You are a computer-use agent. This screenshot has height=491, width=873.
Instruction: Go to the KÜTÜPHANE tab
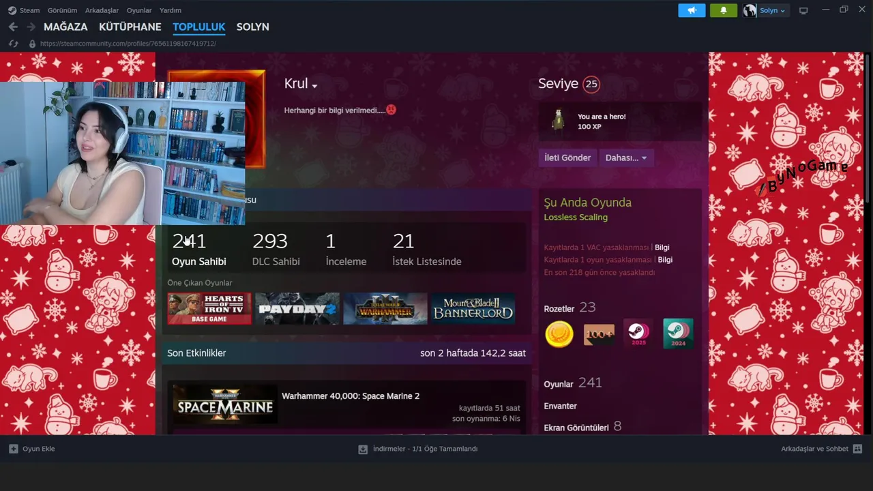tap(130, 27)
